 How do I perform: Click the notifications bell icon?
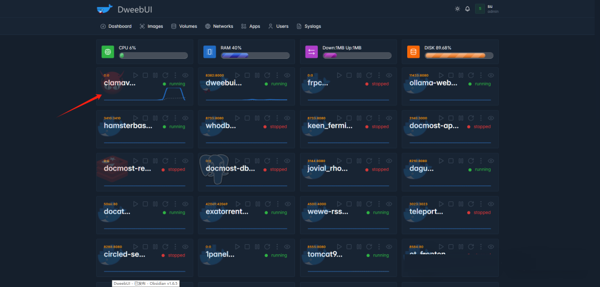click(x=467, y=9)
